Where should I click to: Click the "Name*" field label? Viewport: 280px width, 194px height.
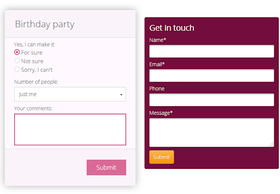pyautogui.click(x=158, y=40)
